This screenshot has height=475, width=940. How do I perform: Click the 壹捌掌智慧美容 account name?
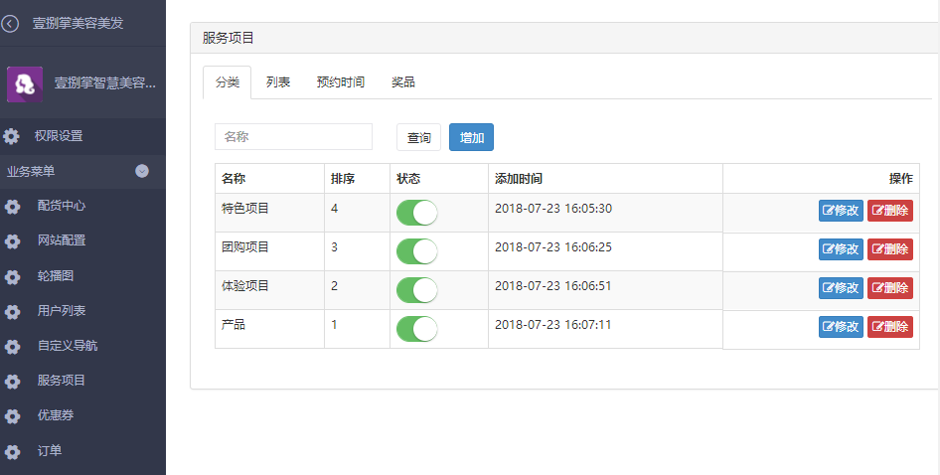pos(105,82)
